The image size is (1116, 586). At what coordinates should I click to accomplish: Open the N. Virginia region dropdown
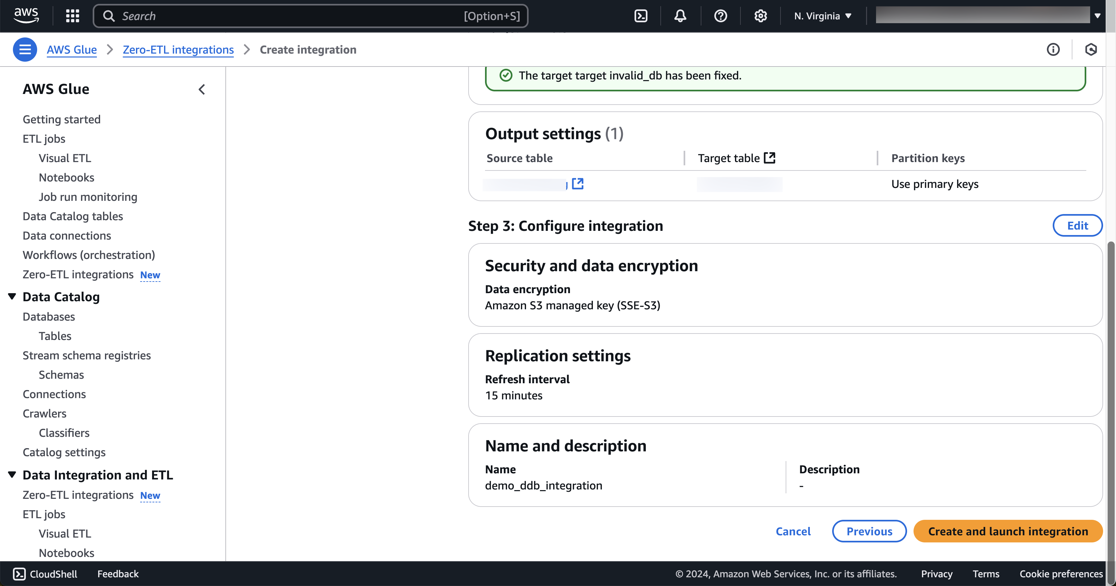pos(822,16)
